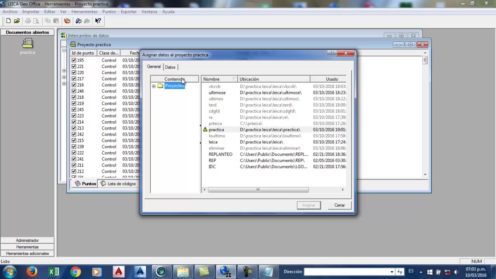This screenshot has width=496, height=279.
Task: Open the Herramientas adicionales panel button
Action: click(x=28, y=253)
